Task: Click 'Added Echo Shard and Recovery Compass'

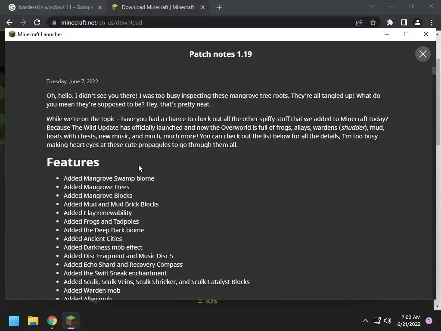Action: click(x=123, y=265)
